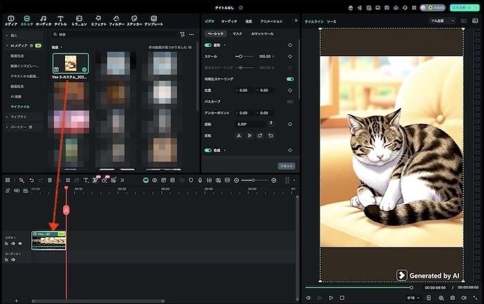484x304 pixels.
Task: Select the Veo 3 cat video thumbnail
Action: point(70,64)
